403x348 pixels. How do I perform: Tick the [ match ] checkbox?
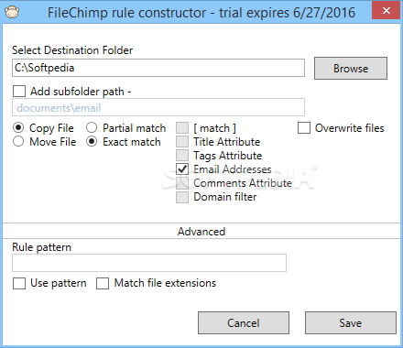click(182, 127)
